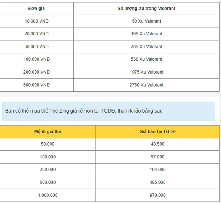Click the 20.000 VND price cell
This screenshot has height=203, width=221.
[x=36, y=34]
